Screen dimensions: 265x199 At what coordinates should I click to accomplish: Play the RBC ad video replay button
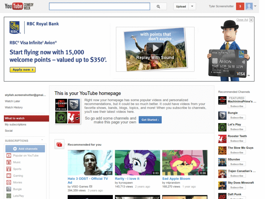pos(155,48)
